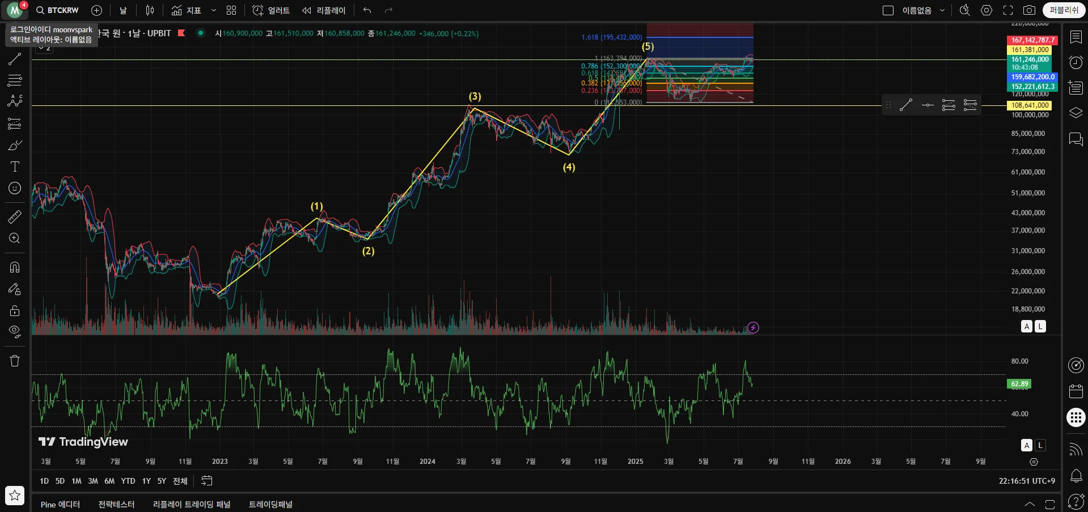Switch to the 전략테스터 tab
This screenshot has height=512, width=1088.
coord(116,504)
